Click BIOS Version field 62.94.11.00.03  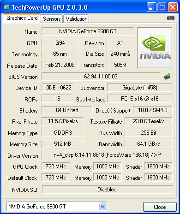[101, 77]
